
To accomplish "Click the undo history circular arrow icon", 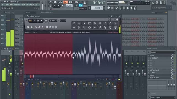I will coord(153,2).
